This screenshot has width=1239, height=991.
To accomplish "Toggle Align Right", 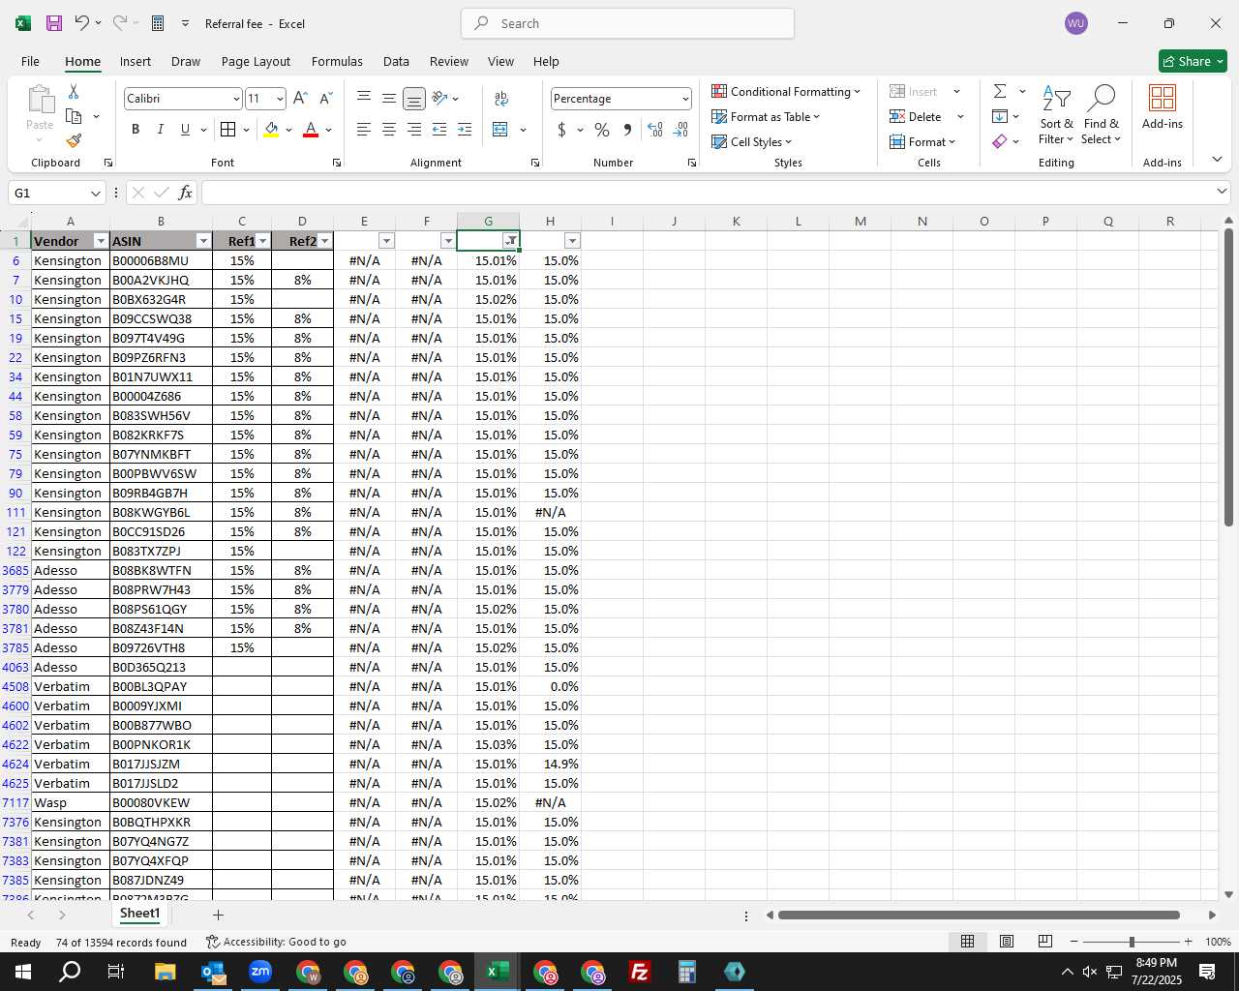I will click(413, 130).
